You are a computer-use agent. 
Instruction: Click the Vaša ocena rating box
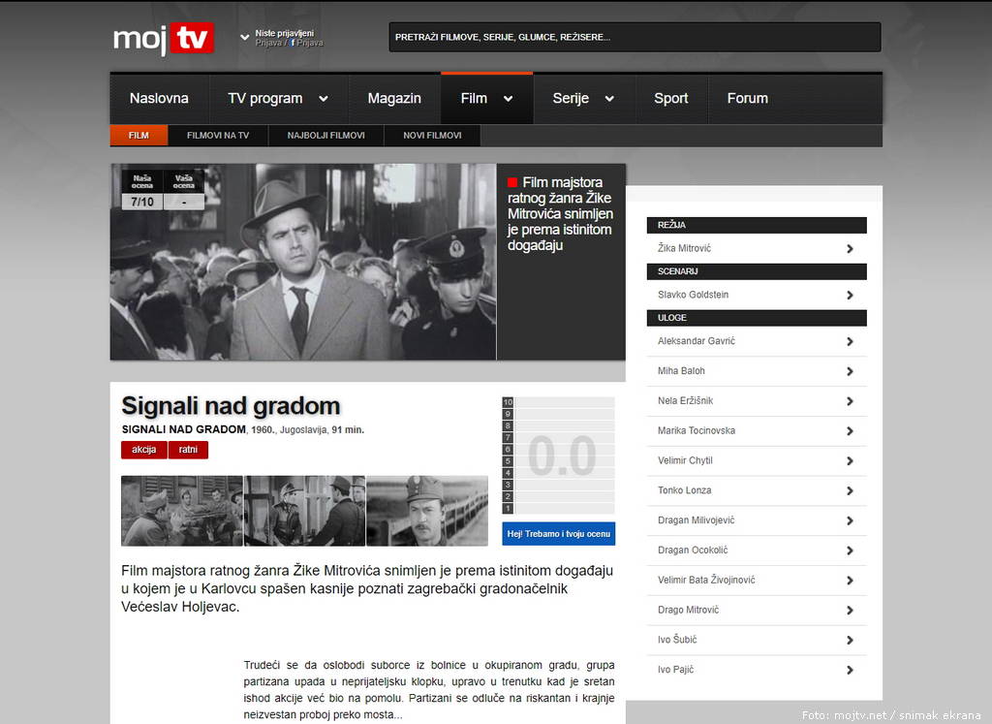[x=183, y=190]
